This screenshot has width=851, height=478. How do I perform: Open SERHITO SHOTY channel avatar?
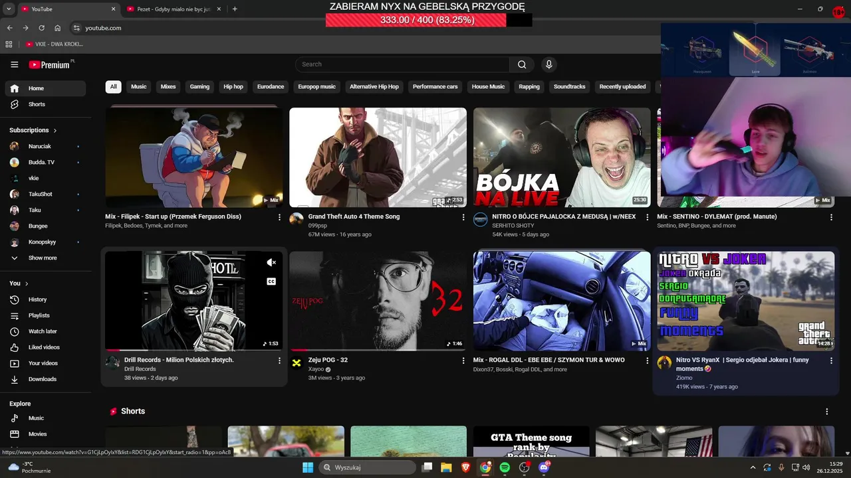481,219
